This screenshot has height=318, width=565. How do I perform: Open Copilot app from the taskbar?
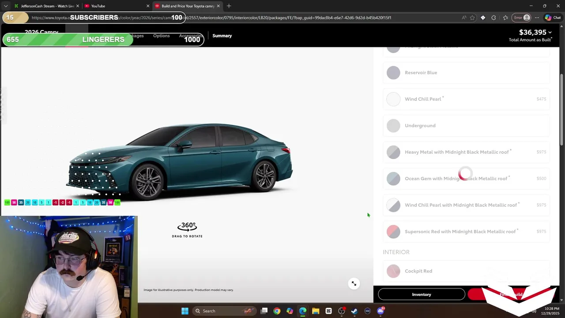click(x=290, y=311)
